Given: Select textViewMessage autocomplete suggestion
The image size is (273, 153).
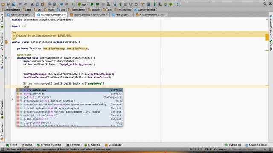Looking at the screenshot, I should coord(70,90).
